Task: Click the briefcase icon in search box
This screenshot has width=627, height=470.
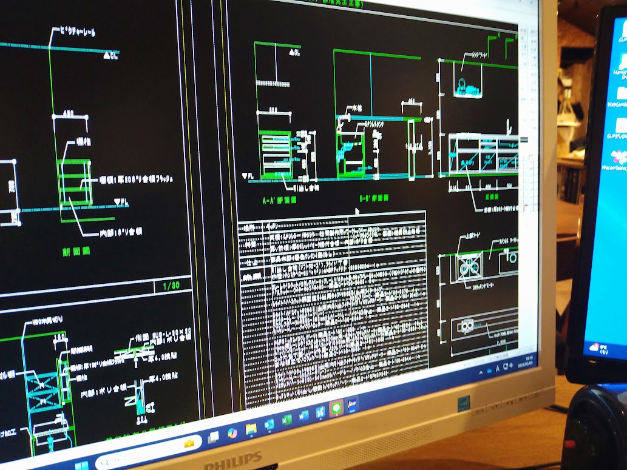Action: (189, 443)
